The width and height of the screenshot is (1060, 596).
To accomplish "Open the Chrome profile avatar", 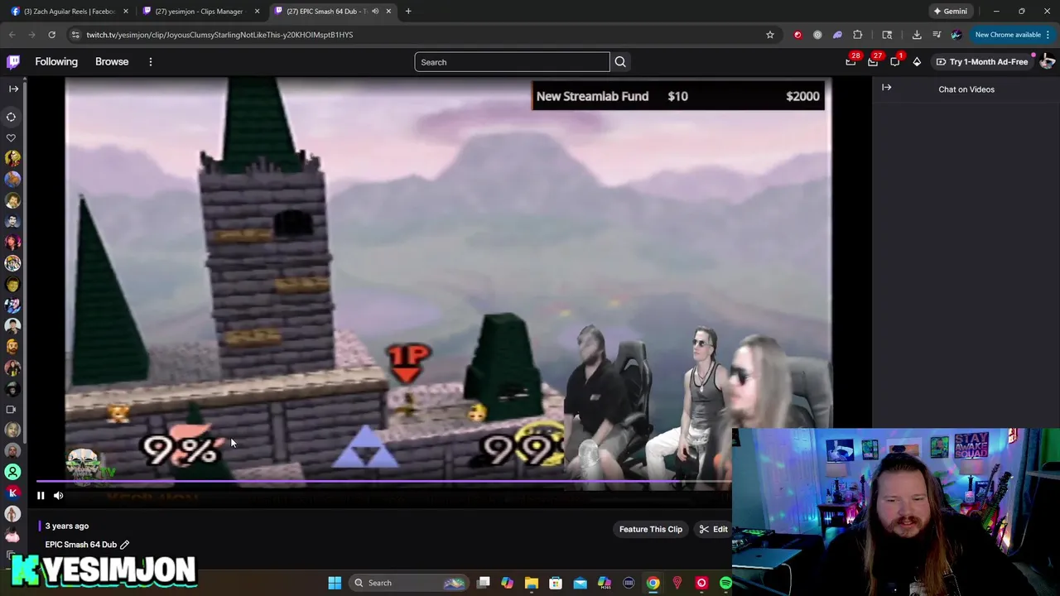I will (x=956, y=35).
